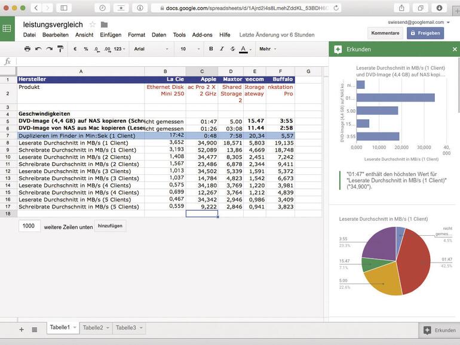The image size is (460, 345).
Task: Open the font size 10 dropdown
Action: (190, 49)
